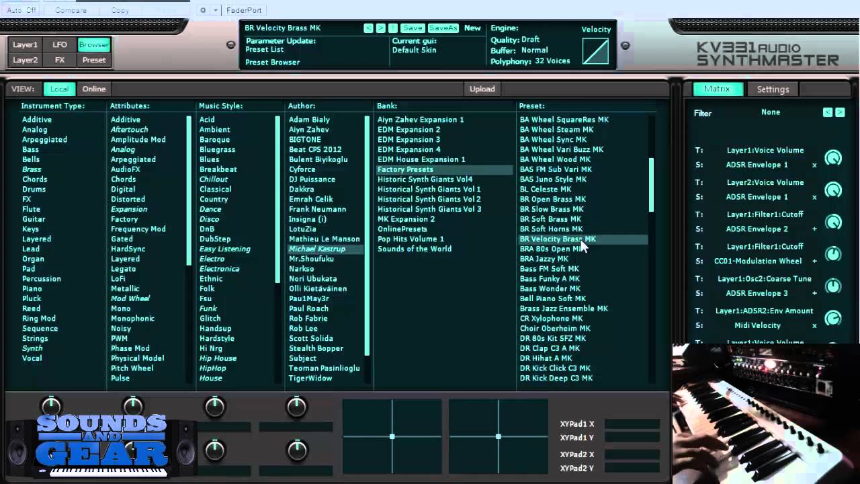Toggle the Auto: Off host button
860x484 pixels.
click(x=21, y=10)
